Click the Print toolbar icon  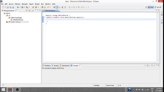(x=13, y=7)
